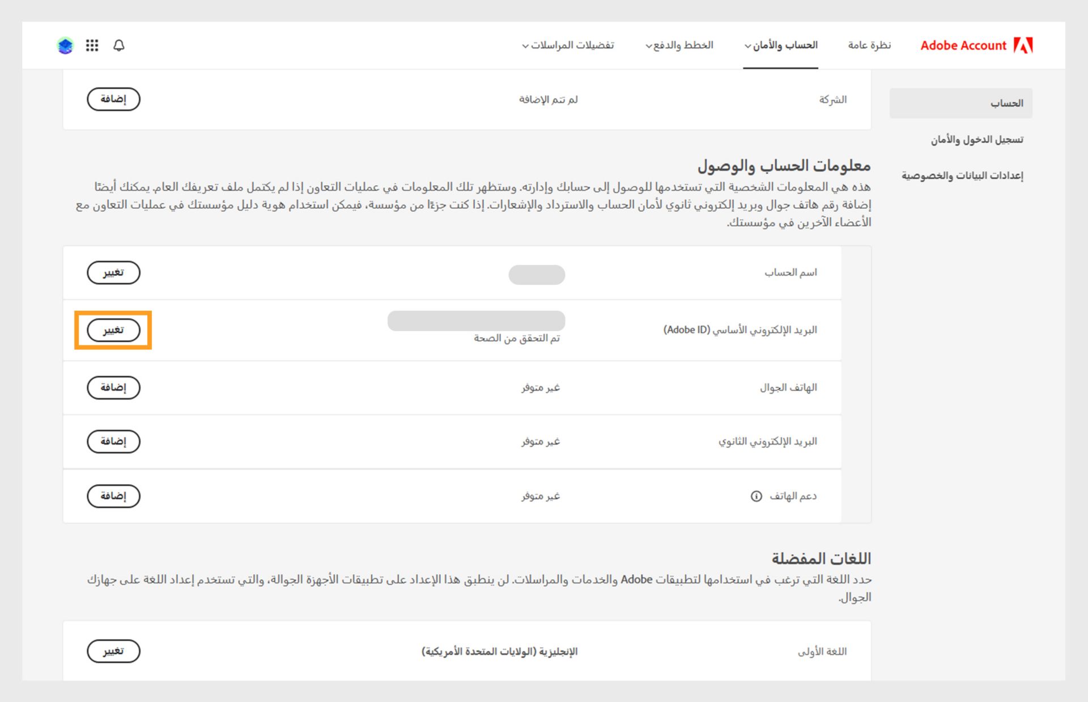Viewport: 1088px width, 702px height.
Task: Click the اسم الحساب label
Action: click(790, 272)
